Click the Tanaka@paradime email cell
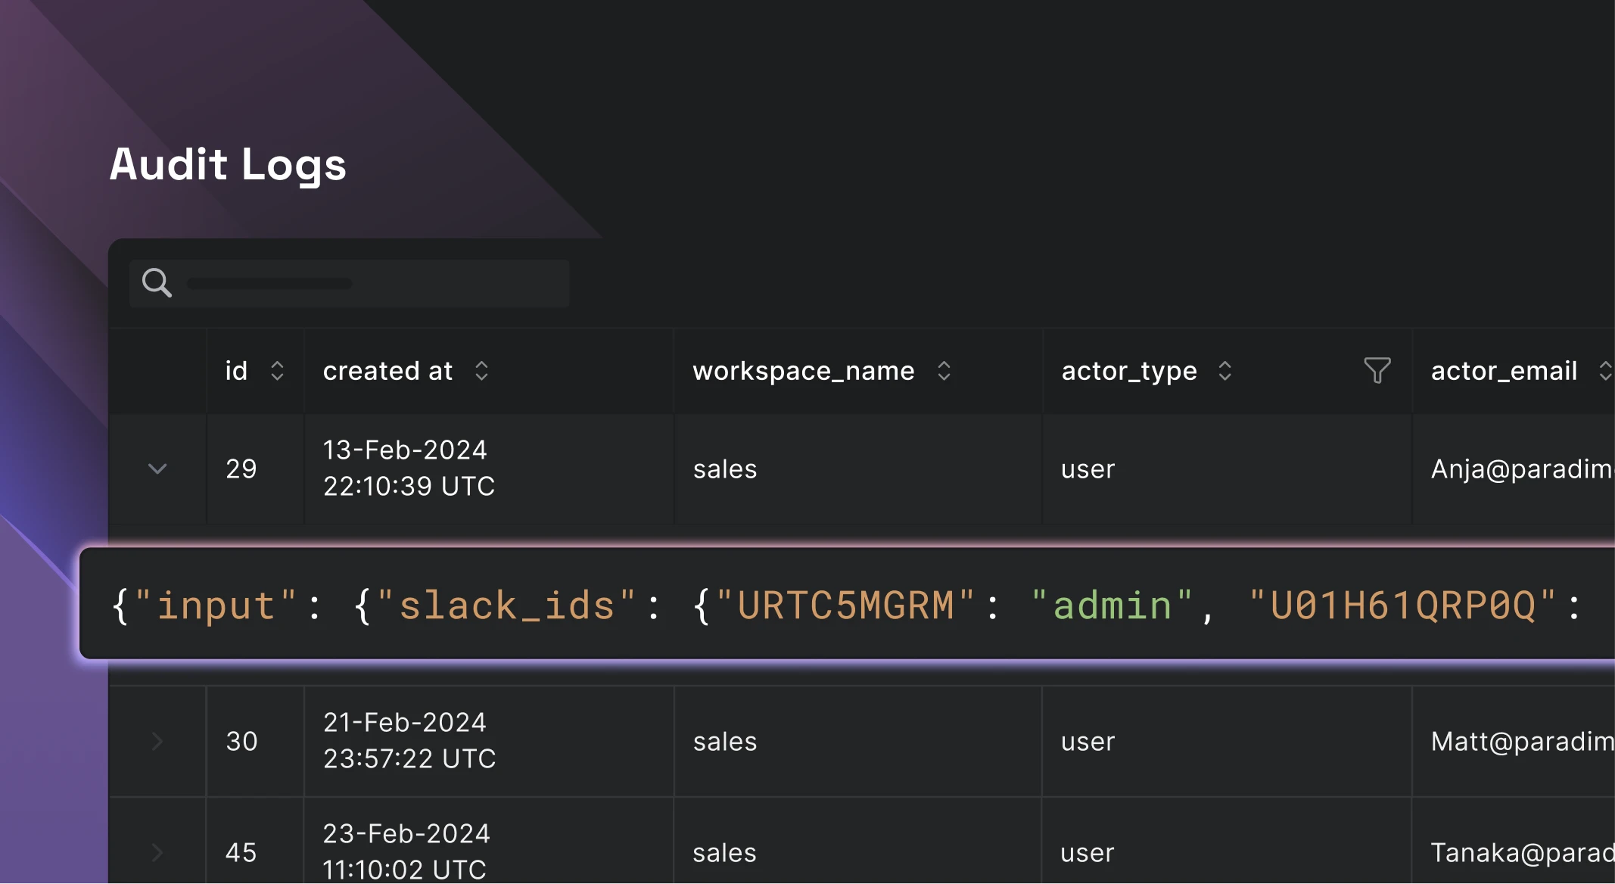The height and width of the screenshot is (884, 1615). point(1521,853)
